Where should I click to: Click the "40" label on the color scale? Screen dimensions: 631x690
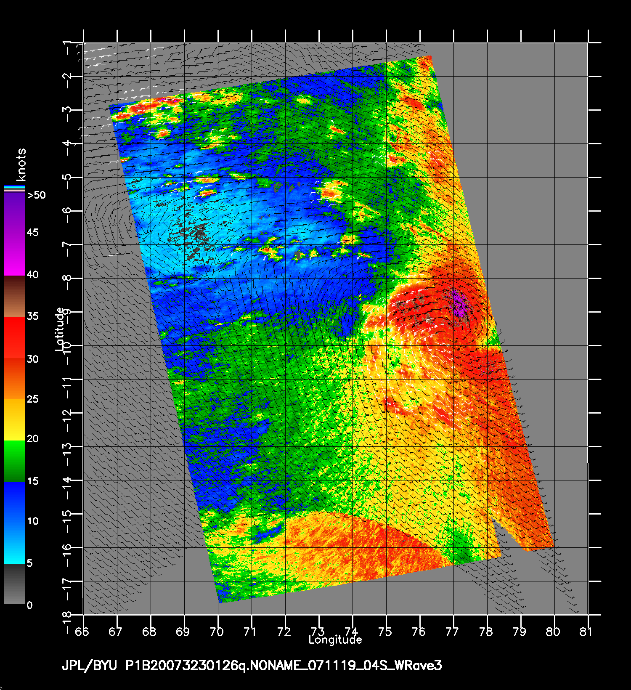[x=33, y=275]
